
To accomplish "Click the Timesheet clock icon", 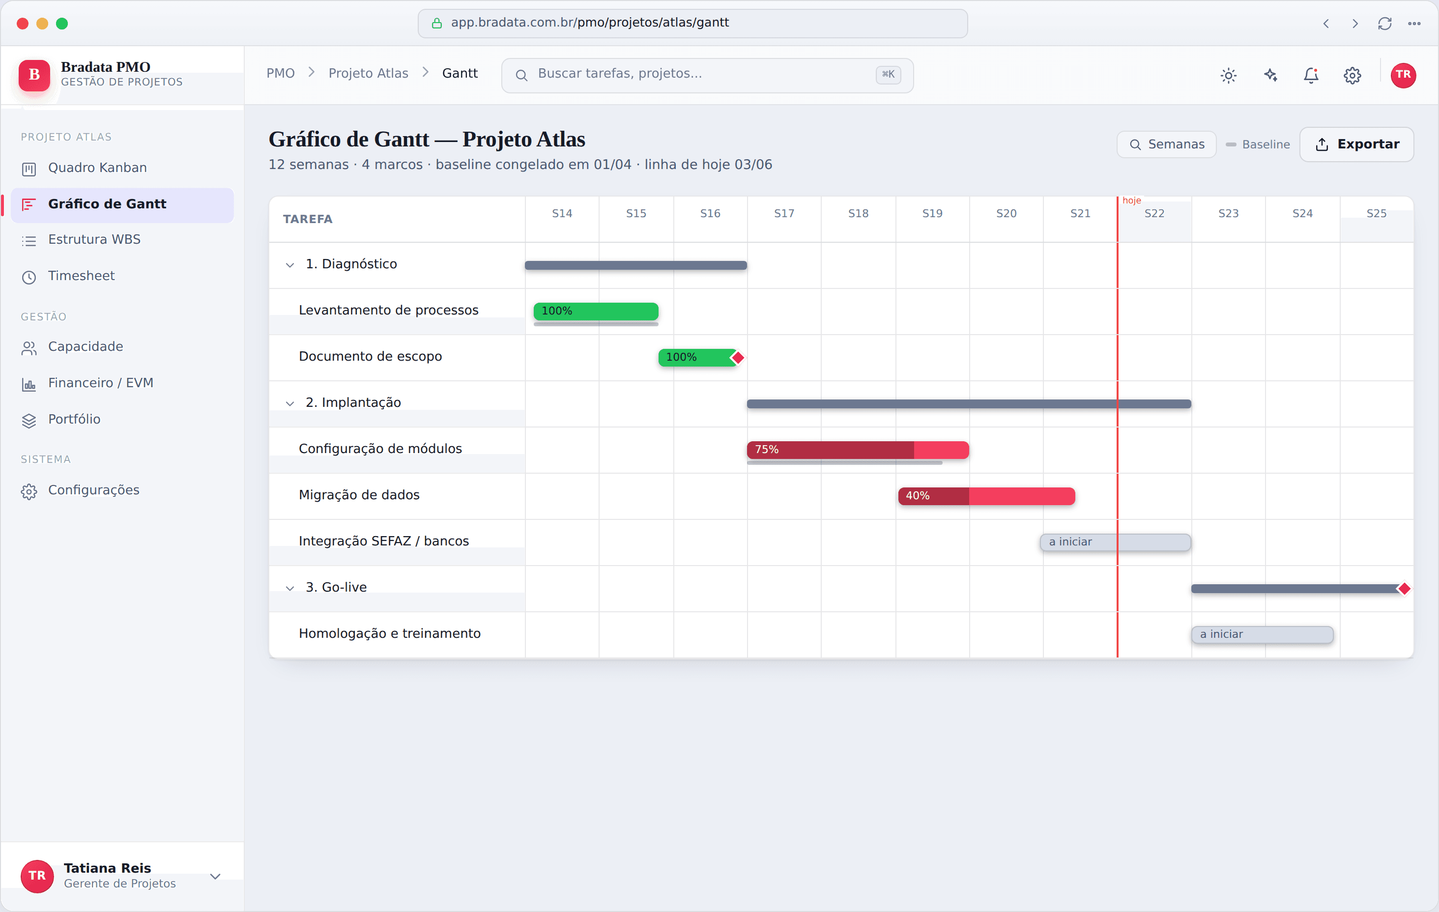I will (x=29, y=277).
